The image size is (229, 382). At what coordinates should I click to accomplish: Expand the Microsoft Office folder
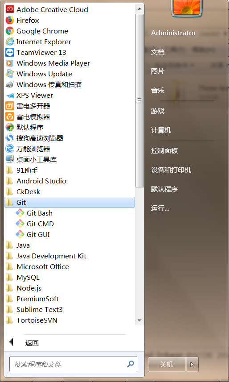(70, 267)
